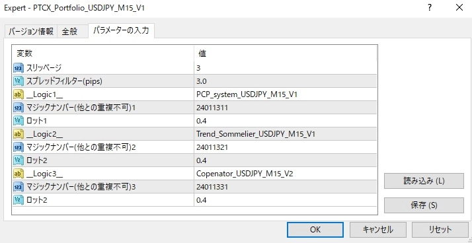Select the __Logic1__ variable name
This screenshot has width=472, height=243.
(44, 94)
